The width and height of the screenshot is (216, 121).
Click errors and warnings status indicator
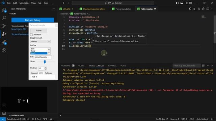tap(36, 119)
